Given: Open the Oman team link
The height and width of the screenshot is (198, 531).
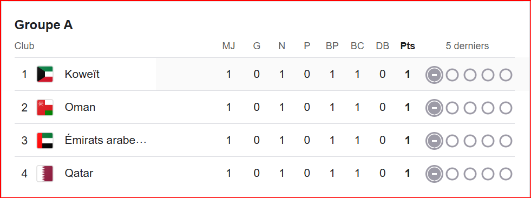Looking at the screenshot, I should pyautogui.click(x=80, y=107).
